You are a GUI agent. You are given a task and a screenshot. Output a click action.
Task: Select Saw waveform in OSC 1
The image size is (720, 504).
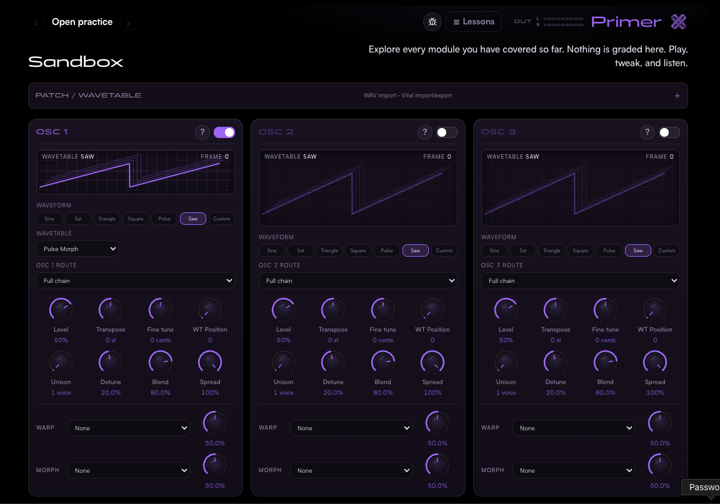point(193,219)
